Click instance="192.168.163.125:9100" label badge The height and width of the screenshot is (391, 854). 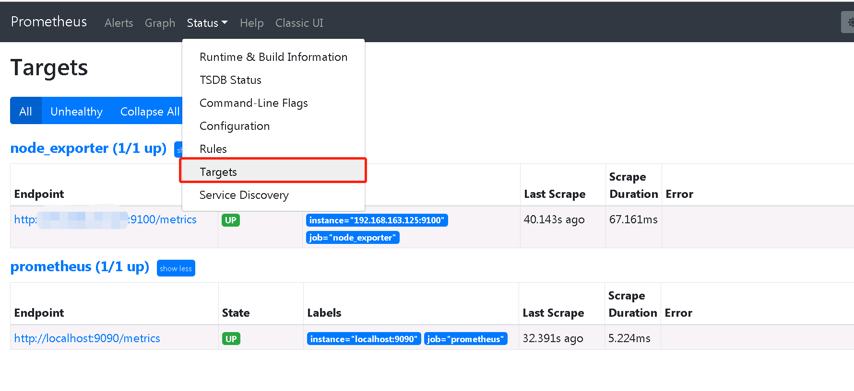pyautogui.click(x=377, y=220)
